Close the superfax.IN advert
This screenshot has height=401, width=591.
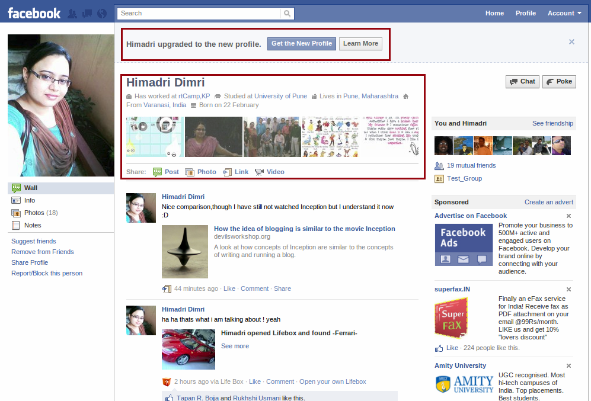(568, 289)
